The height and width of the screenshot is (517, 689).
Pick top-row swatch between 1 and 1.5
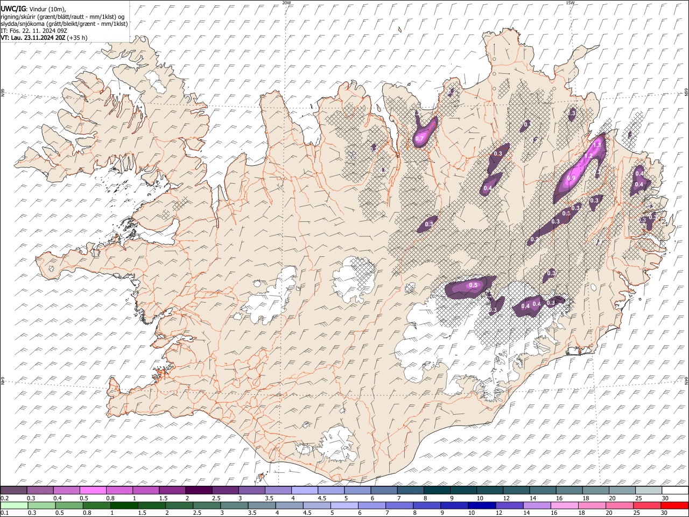(x=145, y=491)
